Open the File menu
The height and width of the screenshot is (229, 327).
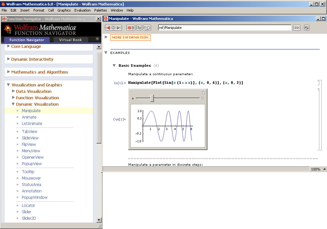4,10
